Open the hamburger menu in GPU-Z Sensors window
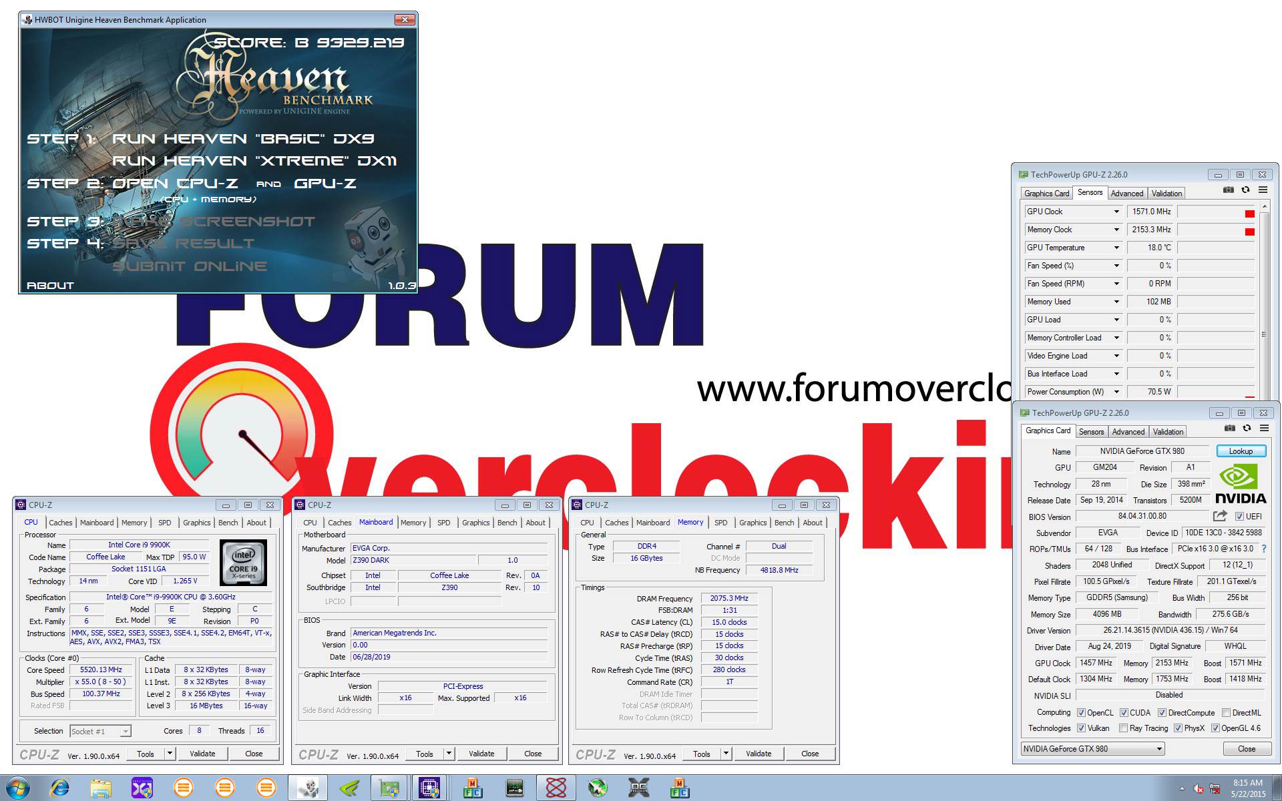The width and height of the screenshot is (1282, 801). pyautogui.click(x=1263, y=190)
